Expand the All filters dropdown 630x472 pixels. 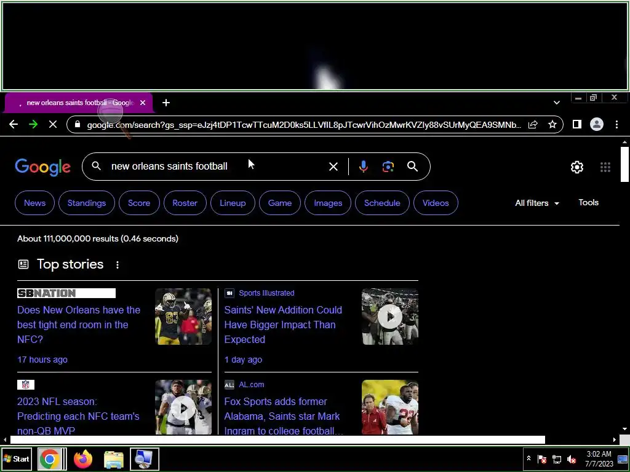[x=536, y=203]
